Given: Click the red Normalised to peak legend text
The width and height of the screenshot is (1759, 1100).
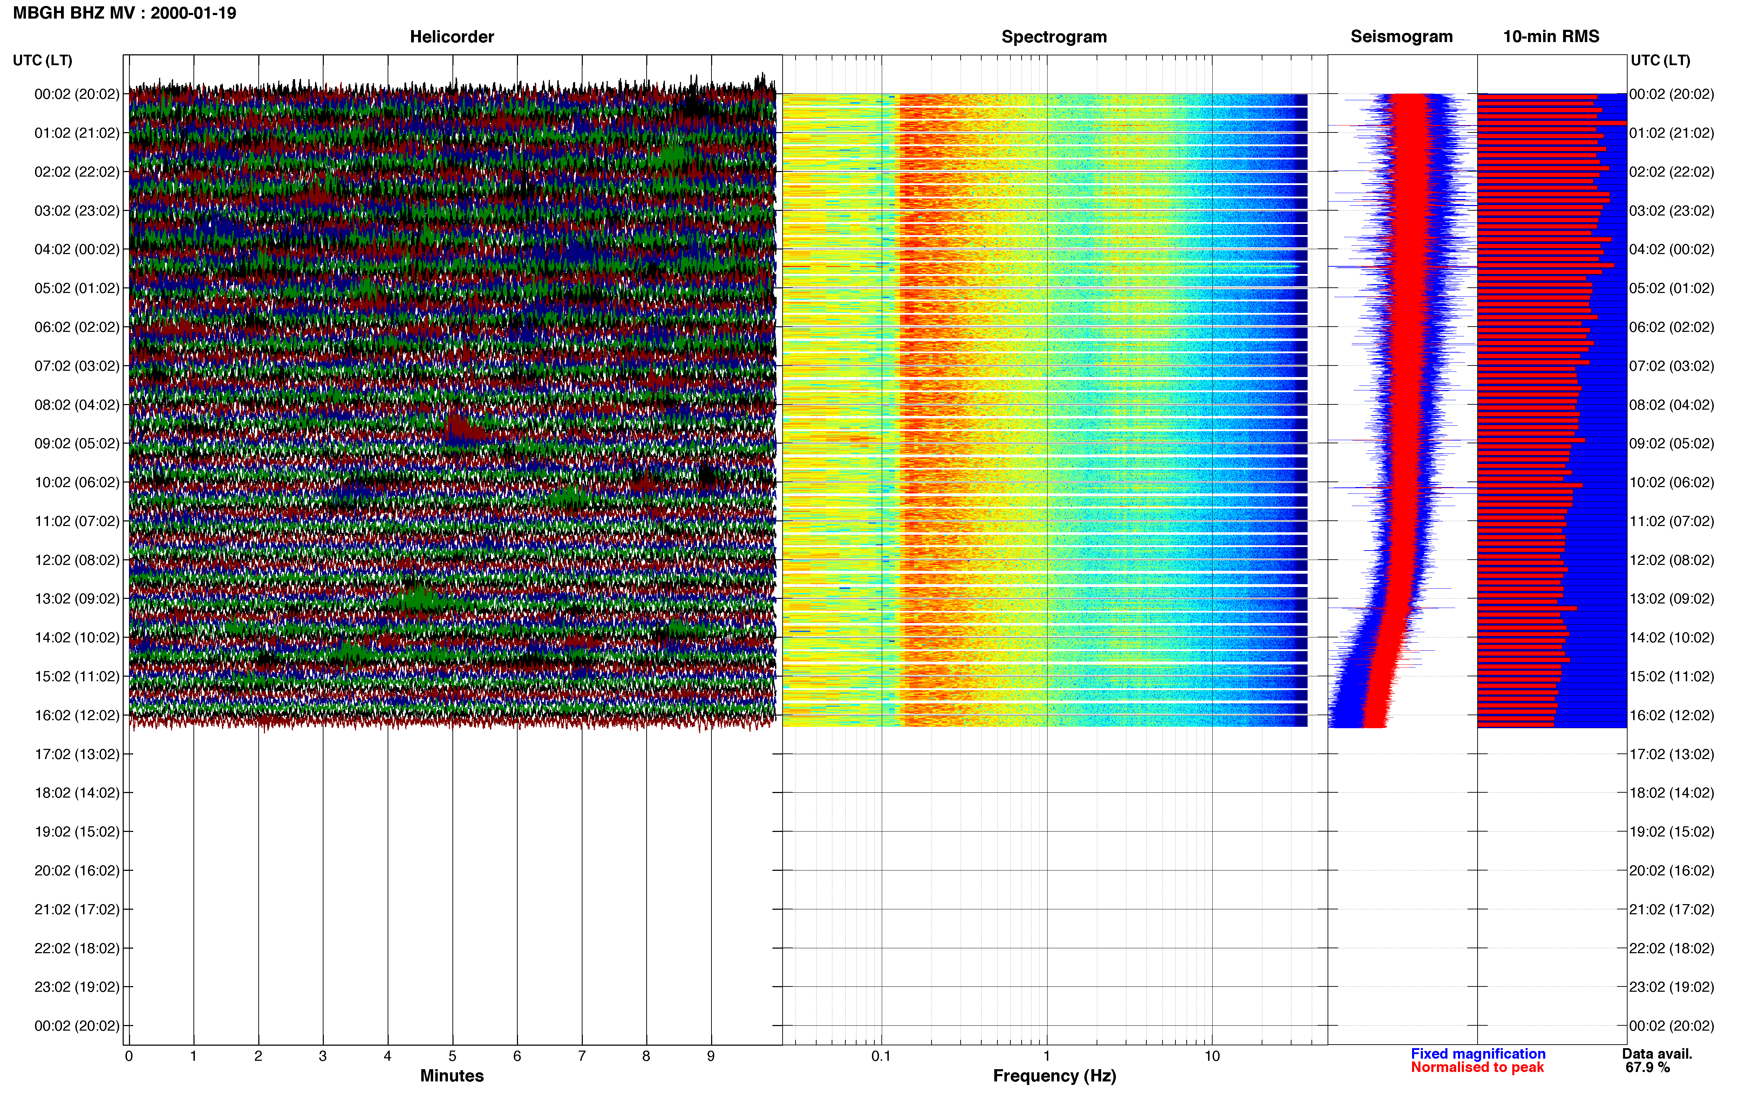Looking at the screenshot, I should 1478,1067.
